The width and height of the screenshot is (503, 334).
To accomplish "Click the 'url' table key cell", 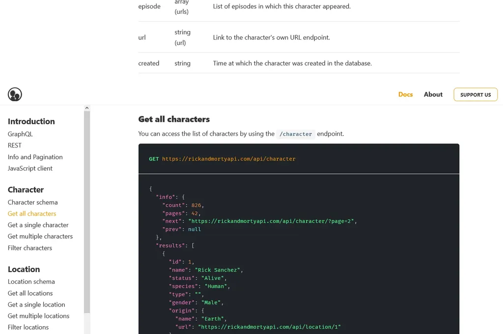I will [x=142, y=37].
